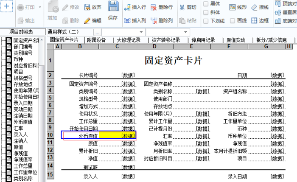The width and height of the screenshot is (297, 182).
Task: Open the second empty combo box dropdown
Action: pyautogui.click(x=186, y=32)
